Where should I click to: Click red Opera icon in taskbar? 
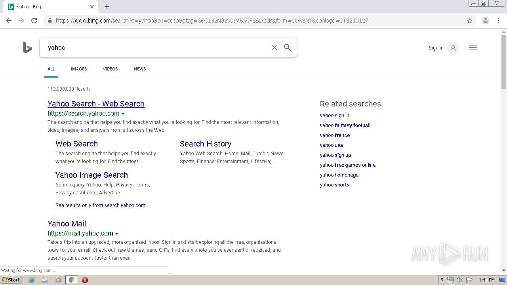[x=85, y=280]
